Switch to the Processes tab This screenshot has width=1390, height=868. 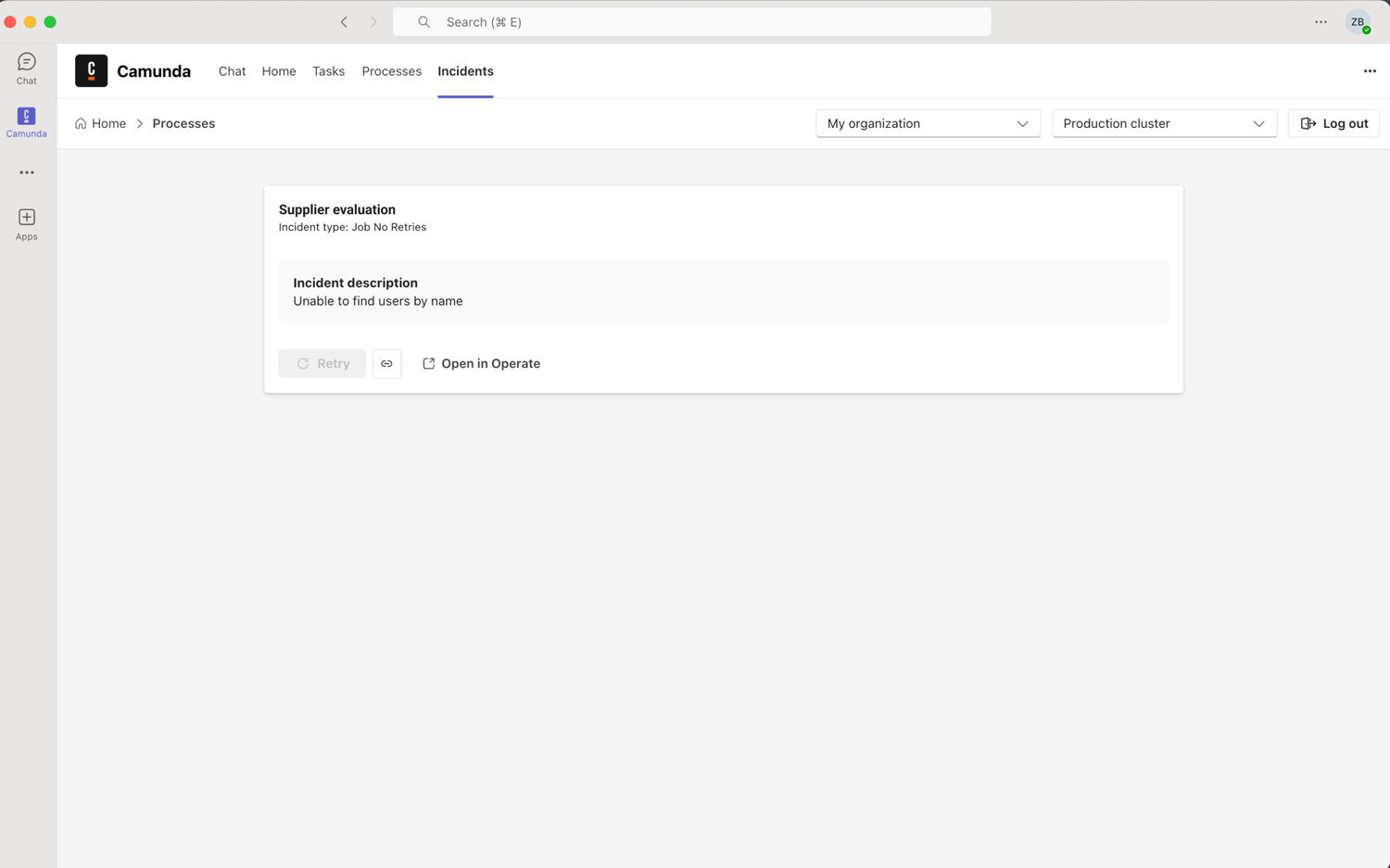[391, 71]
